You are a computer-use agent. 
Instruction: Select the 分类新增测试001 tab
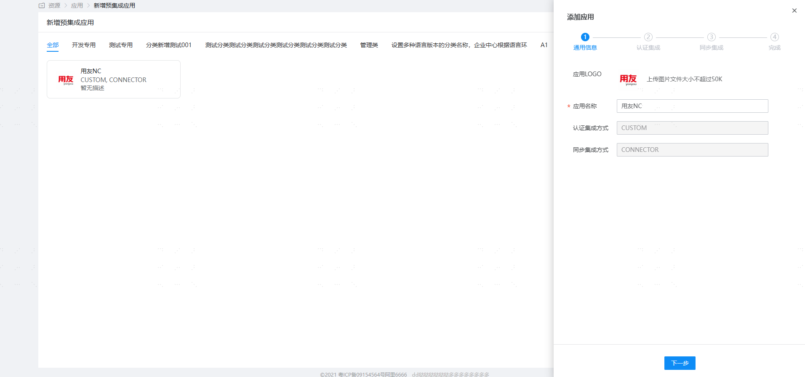coord(168,45)
